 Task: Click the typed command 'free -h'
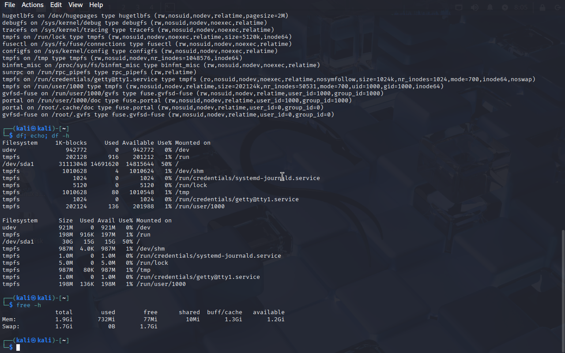[x=29, y=305]
